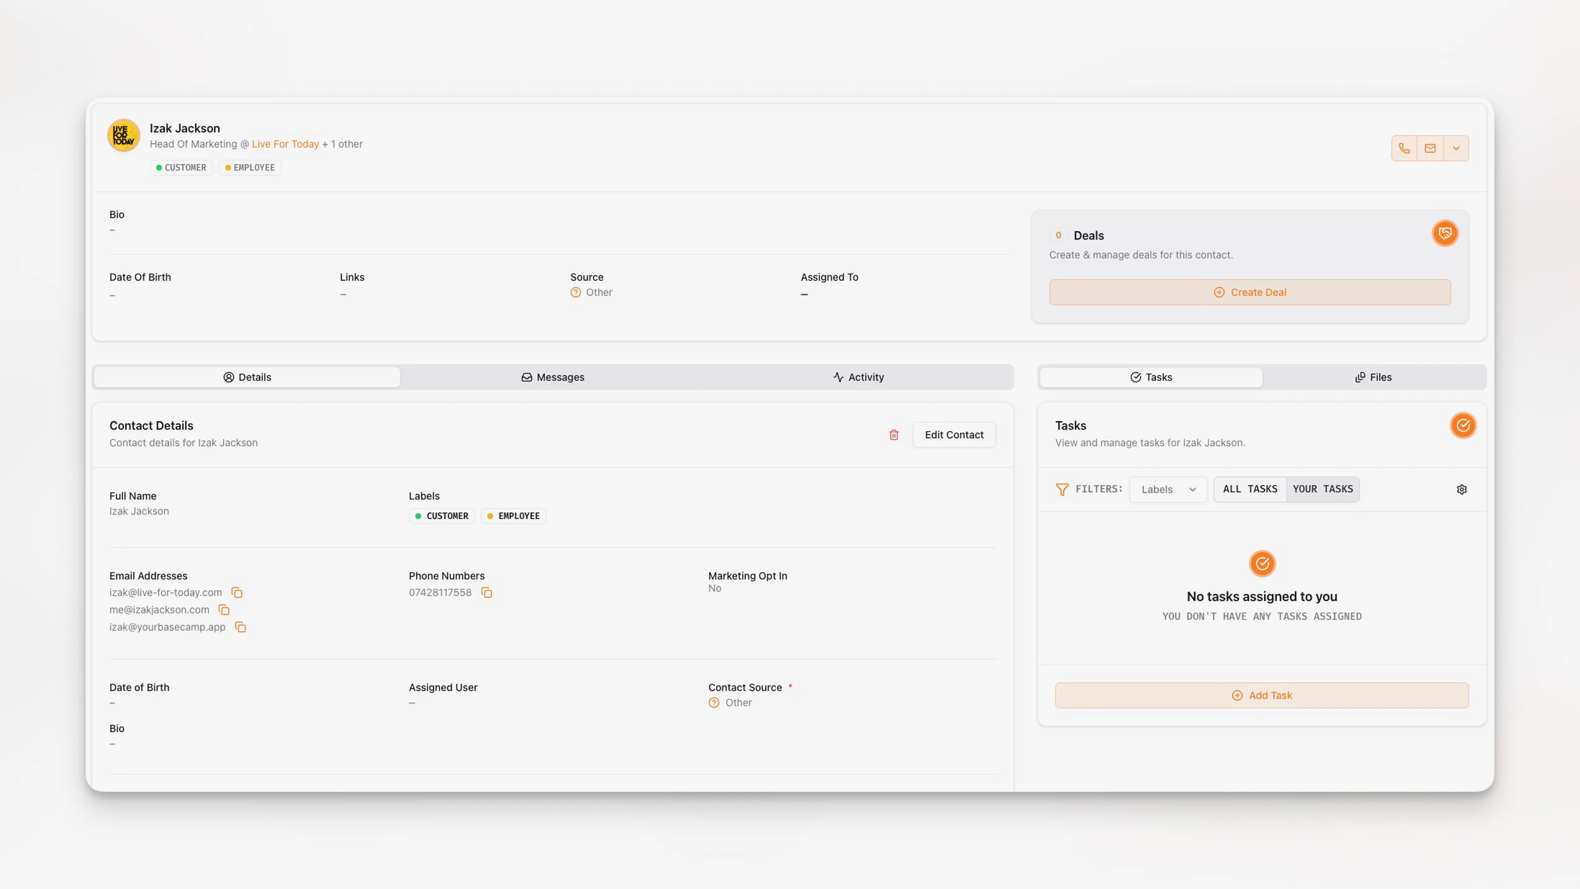Expand the contact actions chevron dropdown

point(1455,149)
